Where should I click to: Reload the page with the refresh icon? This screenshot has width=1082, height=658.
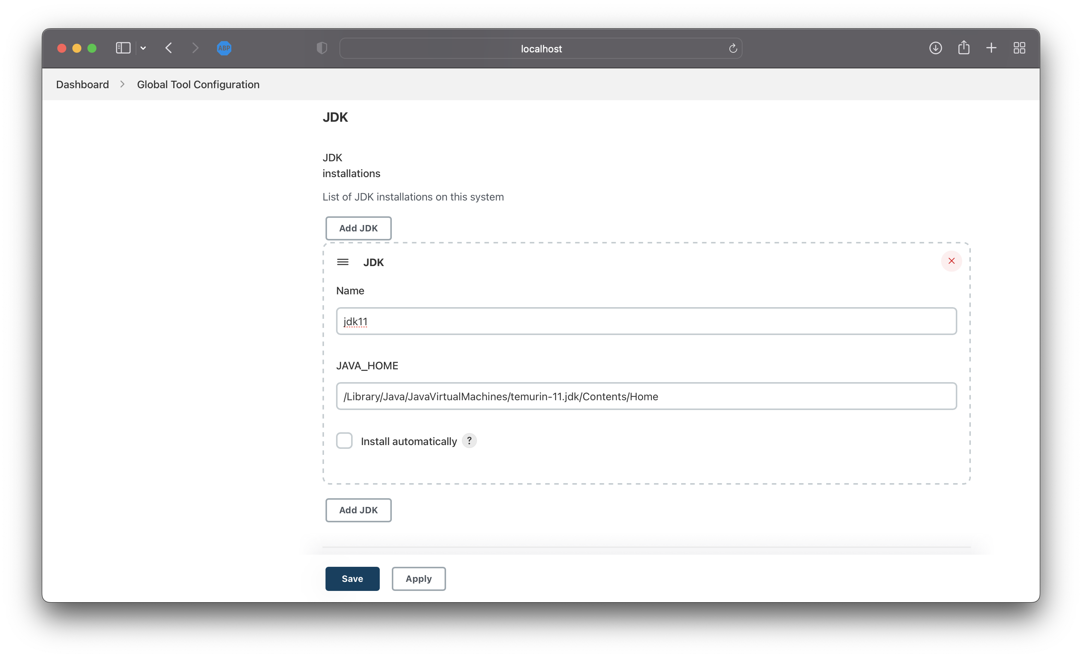click(732, 48)
